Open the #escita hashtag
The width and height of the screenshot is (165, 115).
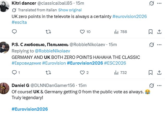19,22
